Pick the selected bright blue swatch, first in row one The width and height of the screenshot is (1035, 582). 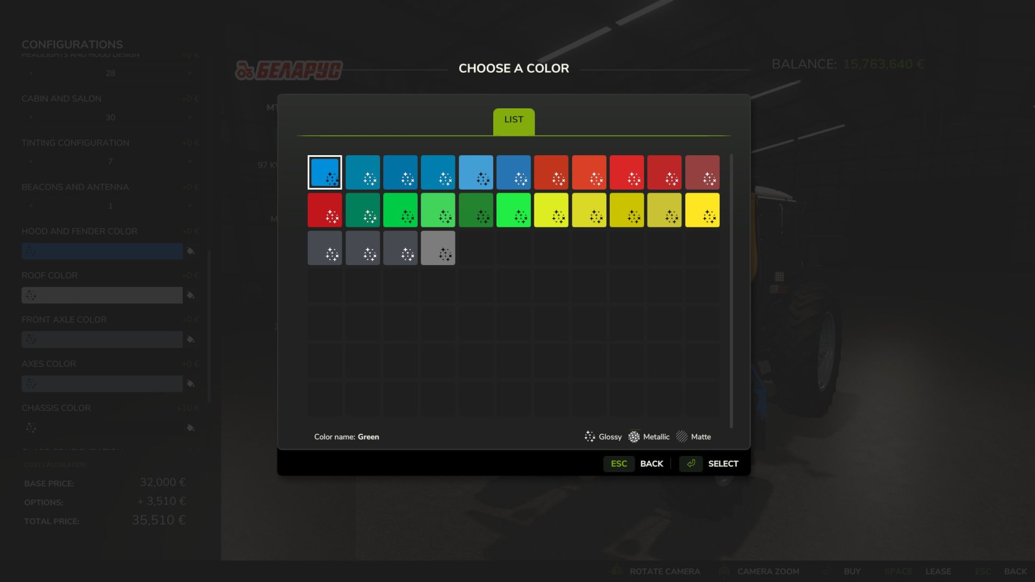point(325,172)
